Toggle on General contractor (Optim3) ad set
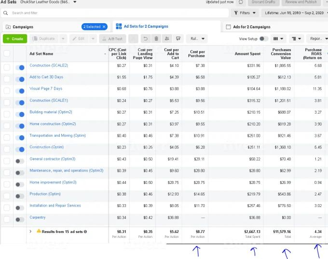 (x=20, y=161)
